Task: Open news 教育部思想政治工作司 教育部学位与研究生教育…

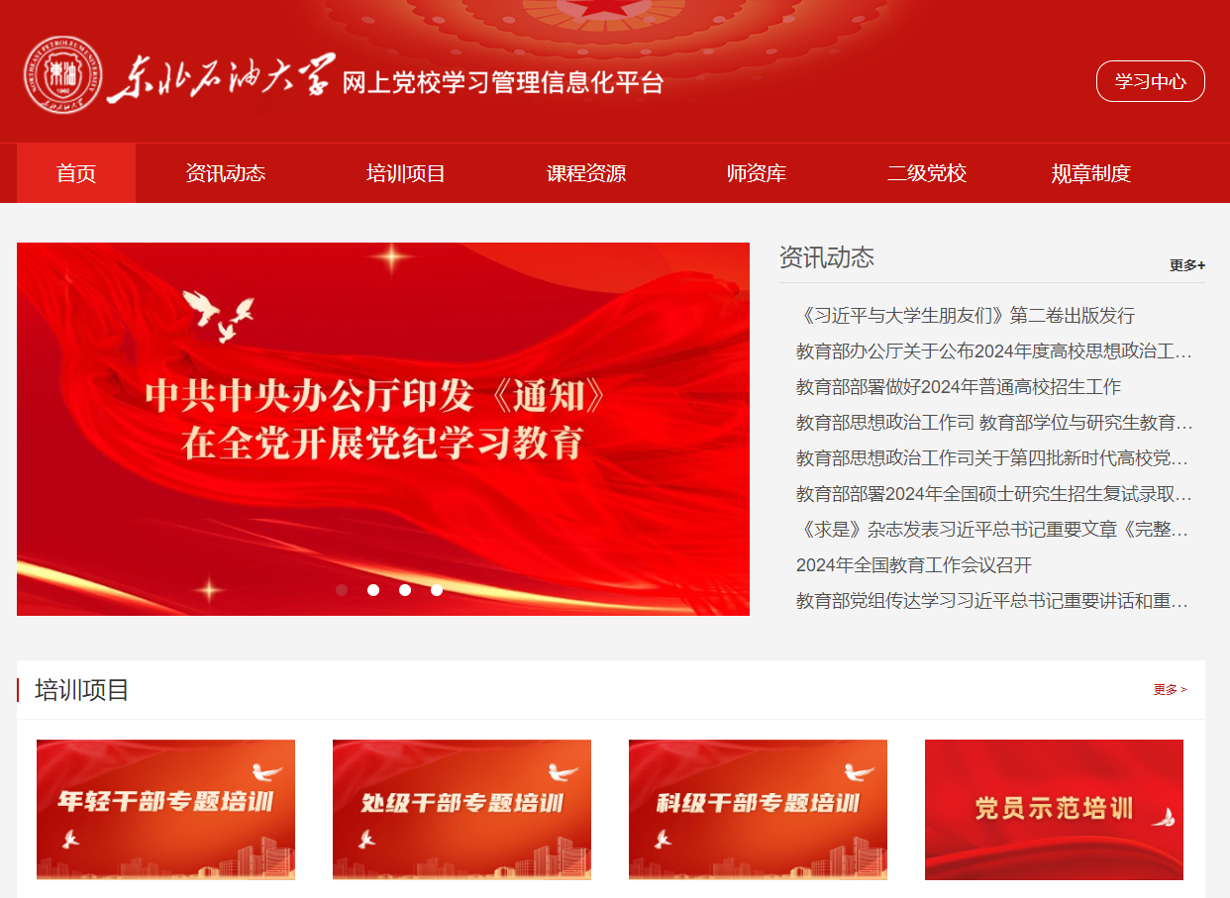Action: (994, 423)
